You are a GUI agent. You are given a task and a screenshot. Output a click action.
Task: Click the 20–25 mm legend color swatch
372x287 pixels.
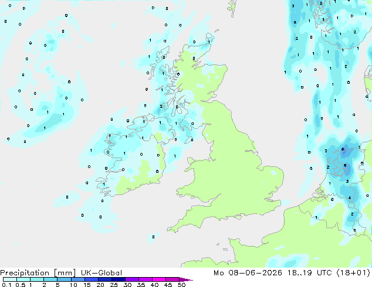pyautogui.click(x=105, y=279)
